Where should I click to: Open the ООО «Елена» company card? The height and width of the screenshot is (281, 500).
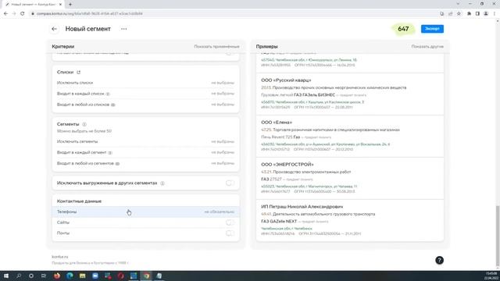click(x=350, y=136)
